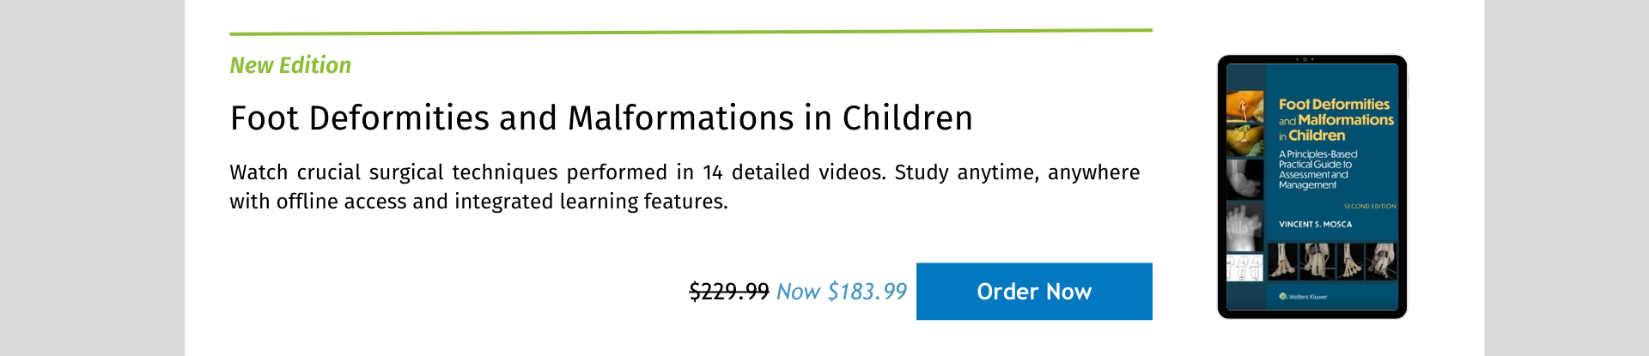The height and width of the screenshot is (356, 1649).
Task: Click the Order Now button
Action: point(1034,292)
